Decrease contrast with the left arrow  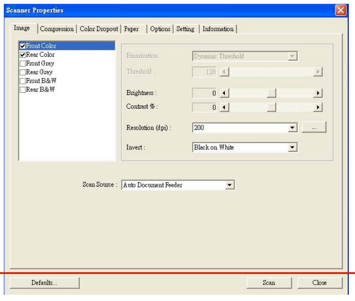[224, 107]
